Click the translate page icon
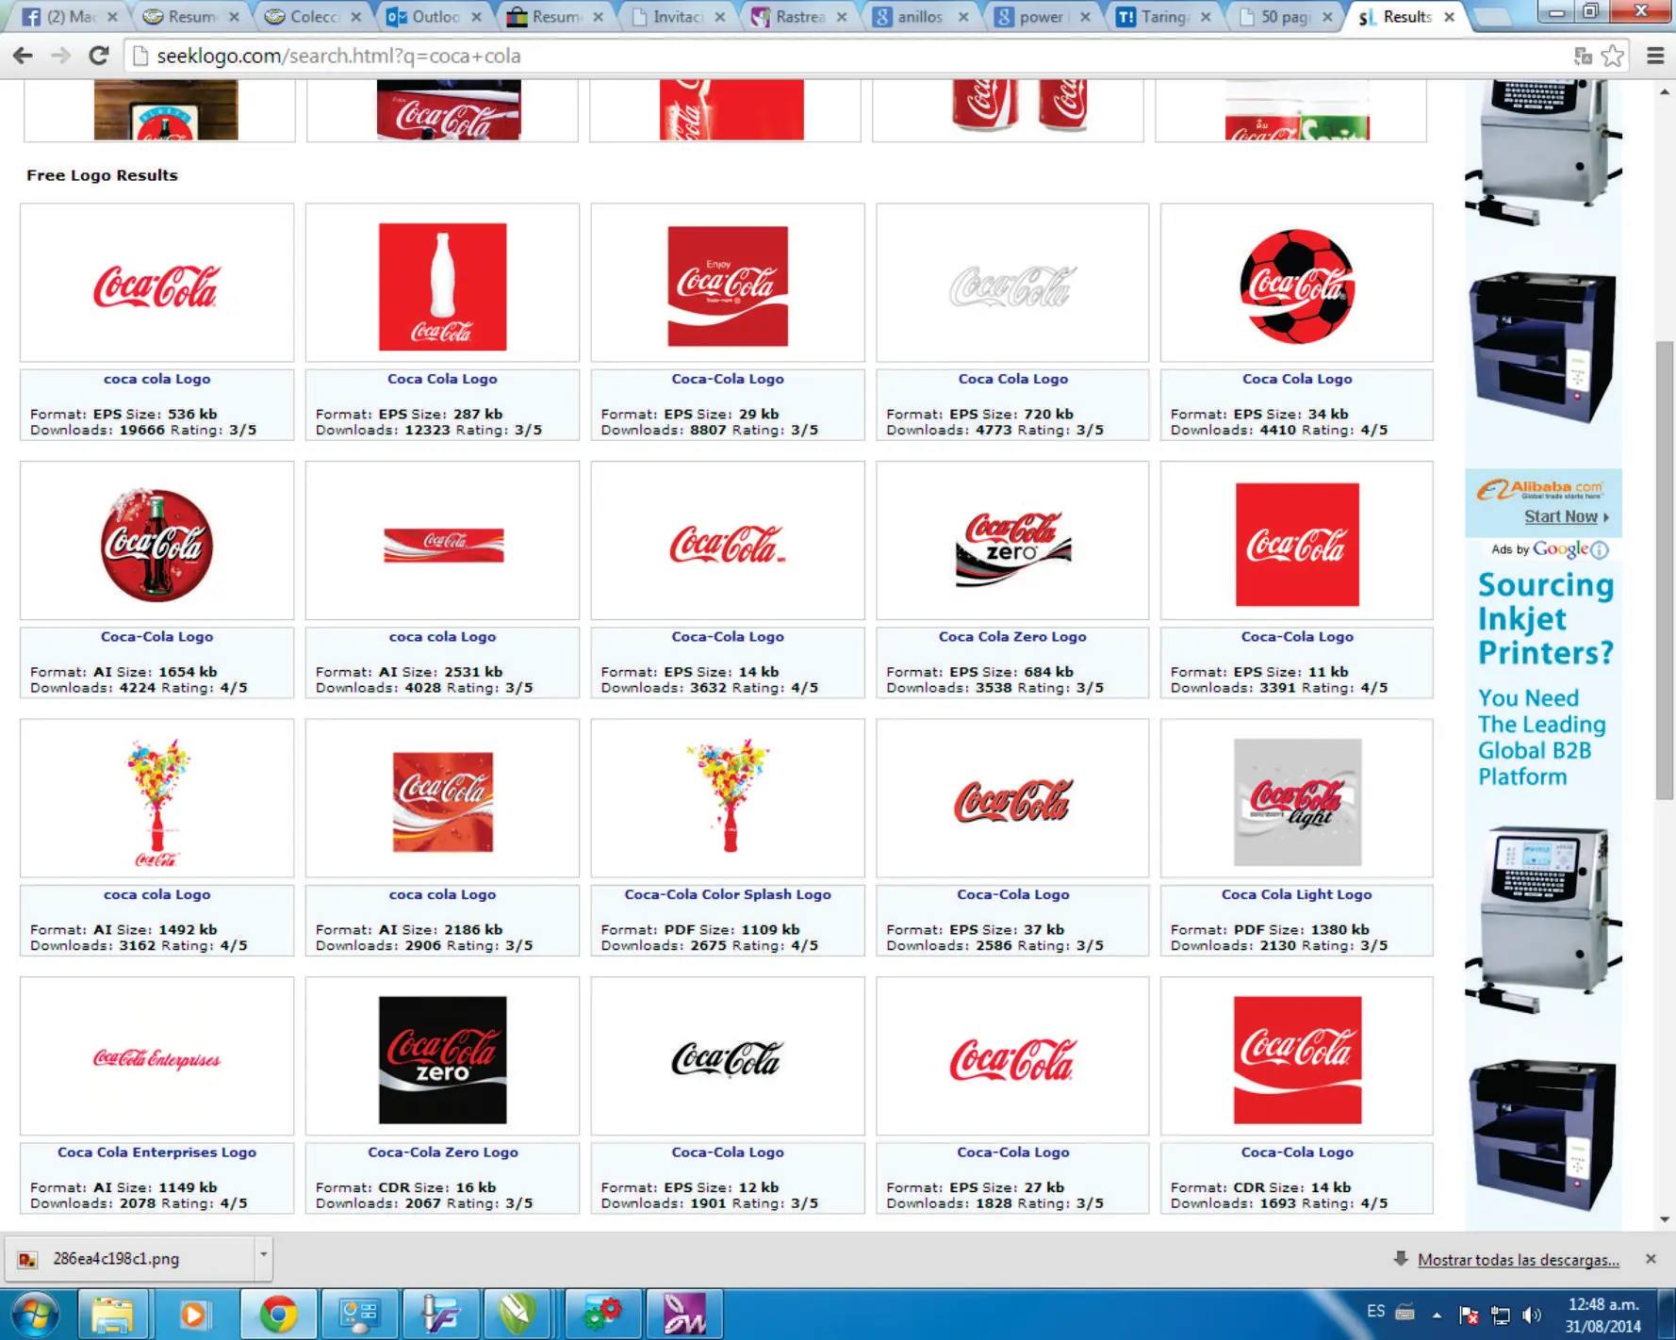The height and width of the screenshot is (1340, 1676). (x=1583, y=57)
